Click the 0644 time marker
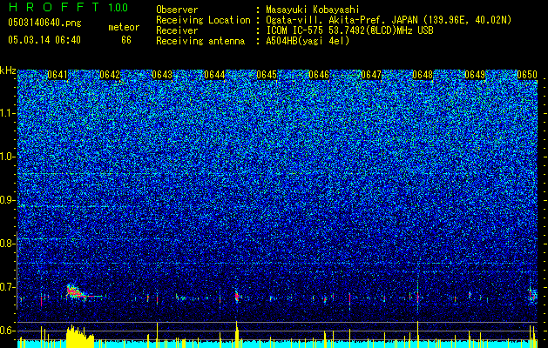This screenshot has height=348, width=548. click(x=214, y=75)
